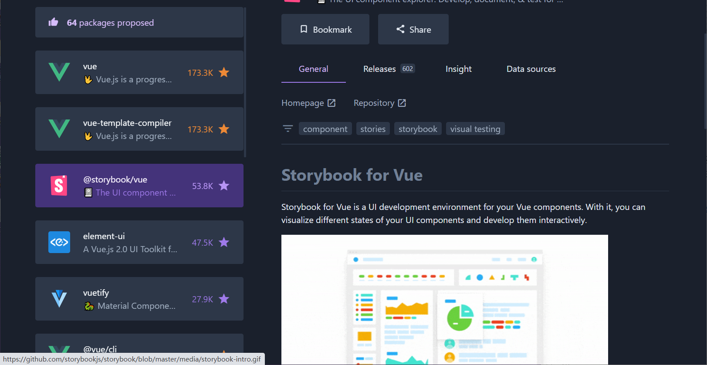Click the element-ui logo icon
707x365 pixels.
(x=59, y=242)
